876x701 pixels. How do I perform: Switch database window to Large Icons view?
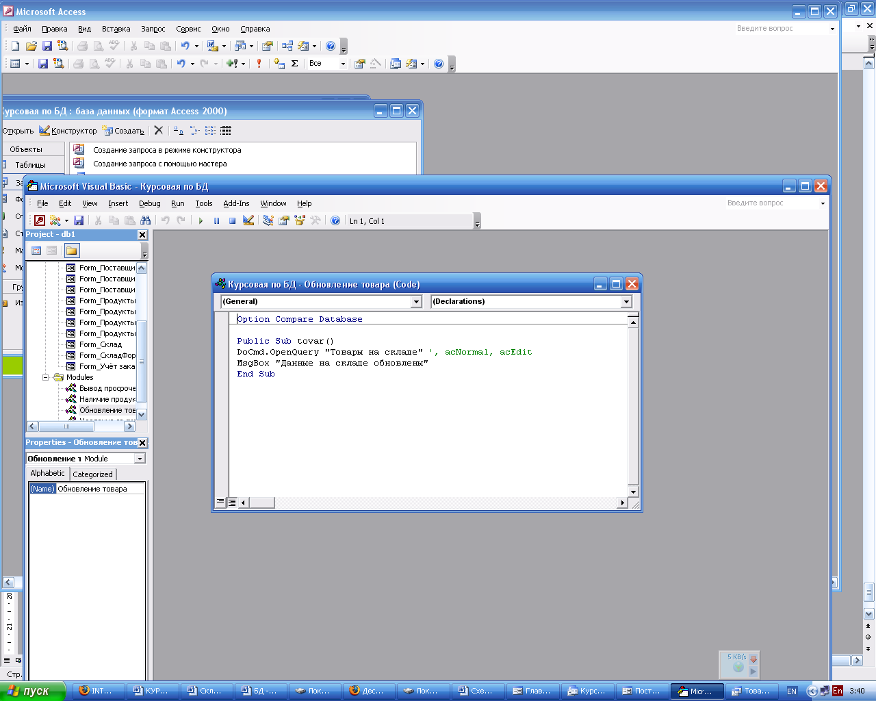[178, 130]
